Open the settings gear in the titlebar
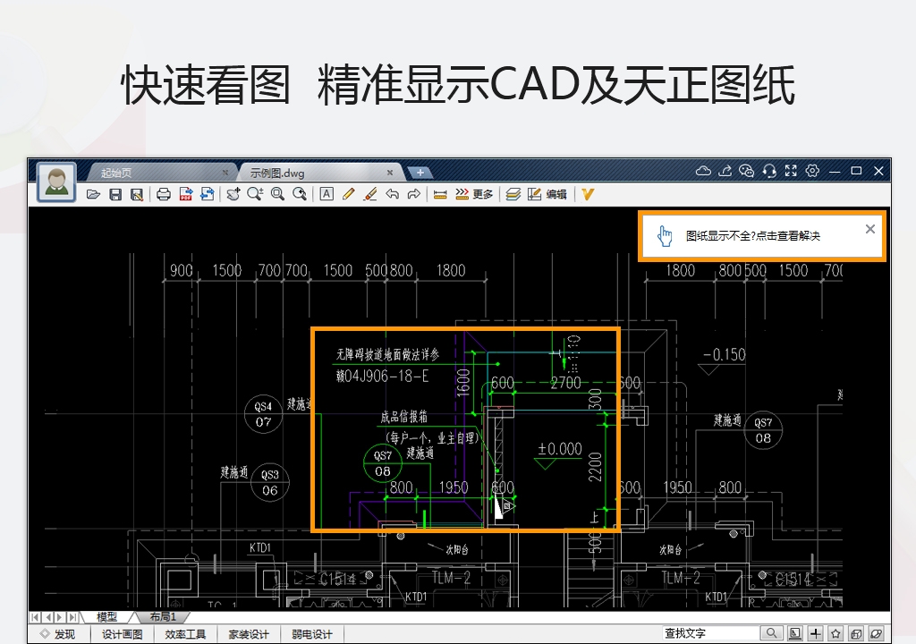The width and height of the screenshot is (916, 644). click(812, 171)
